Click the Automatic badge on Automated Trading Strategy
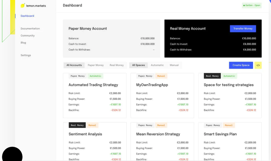271x161 pixels. (x=95, y=76)
